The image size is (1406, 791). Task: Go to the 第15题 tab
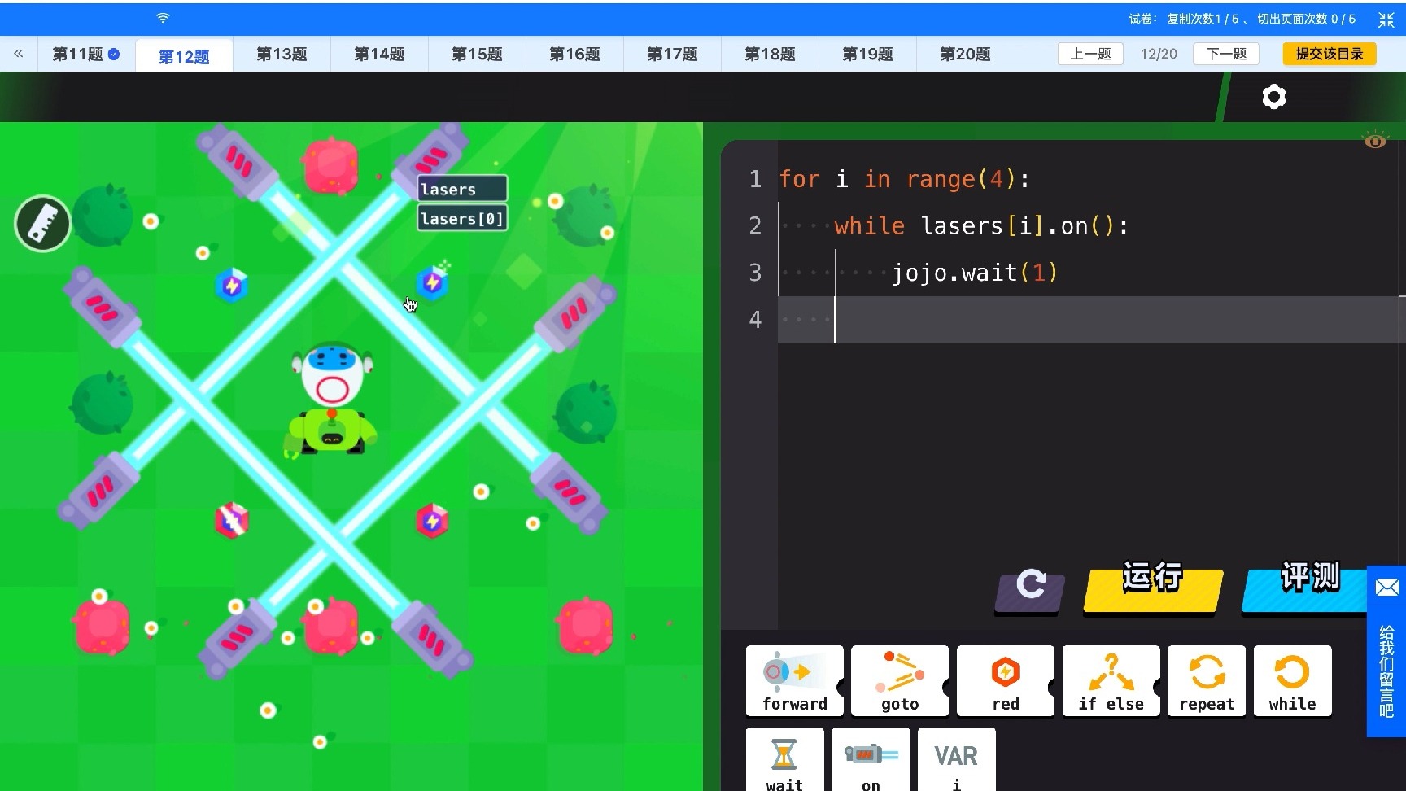[477, 55]
